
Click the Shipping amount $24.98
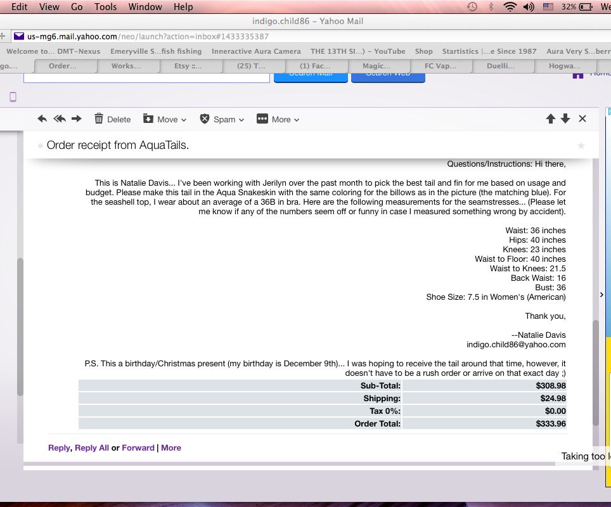553,398
